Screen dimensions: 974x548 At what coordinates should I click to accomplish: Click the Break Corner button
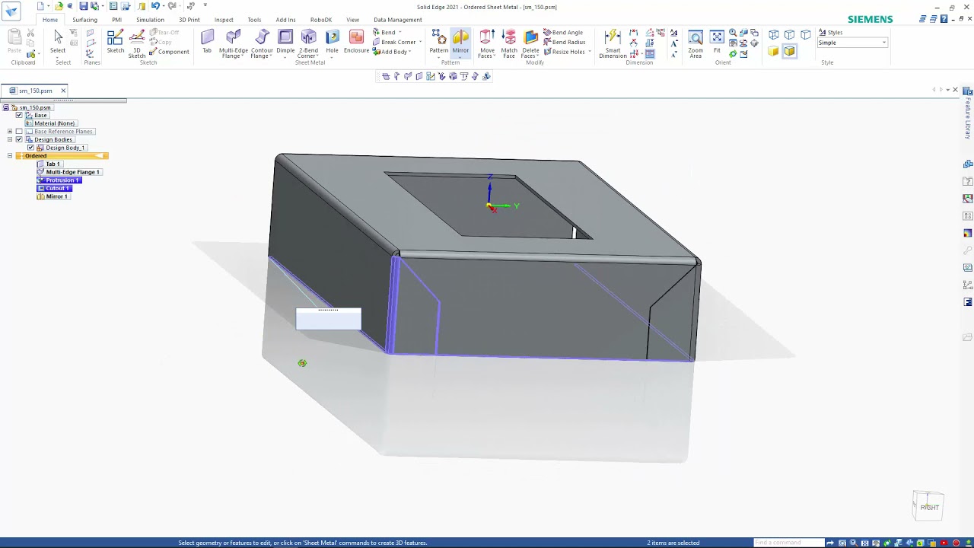[394, 43]
